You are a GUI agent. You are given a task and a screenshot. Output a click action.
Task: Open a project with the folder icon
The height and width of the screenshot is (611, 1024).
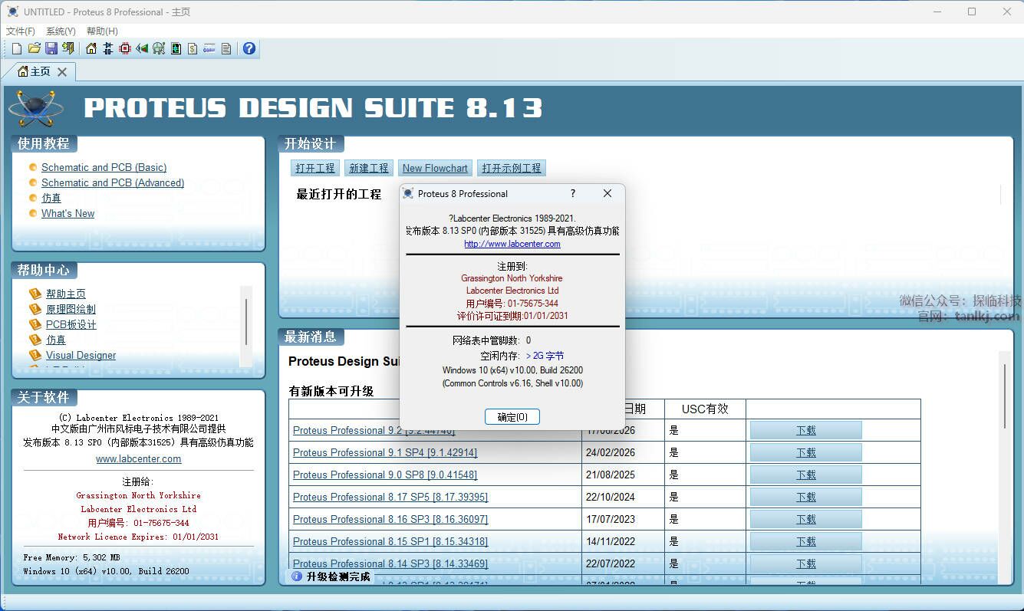tap(35, 48)
